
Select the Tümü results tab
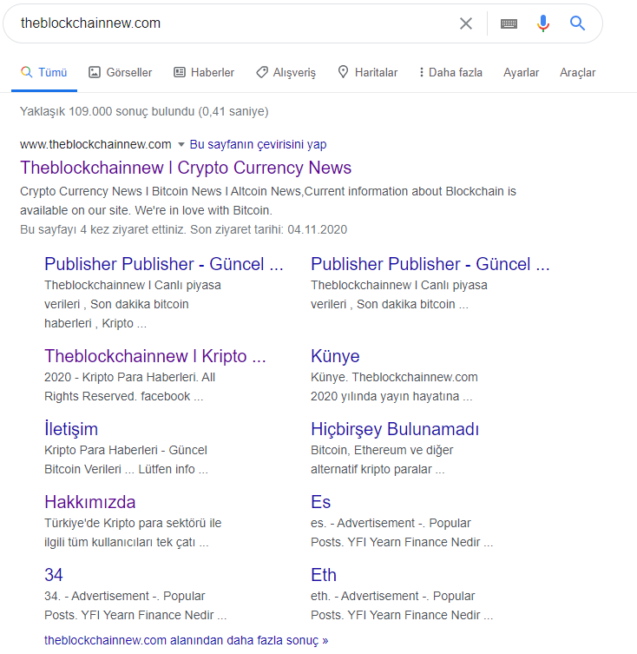43,73
